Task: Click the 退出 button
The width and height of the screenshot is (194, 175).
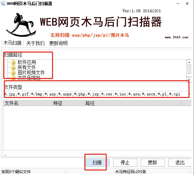Action: 180,162
